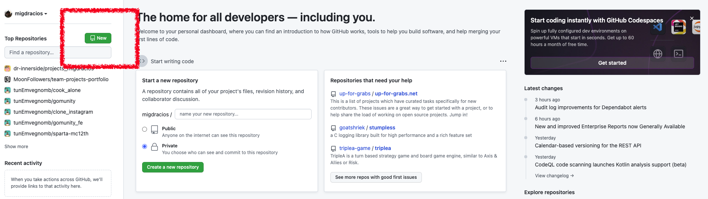Expand repository list with Show more
This screenshot has width=708, height=199.
(16, 147)
